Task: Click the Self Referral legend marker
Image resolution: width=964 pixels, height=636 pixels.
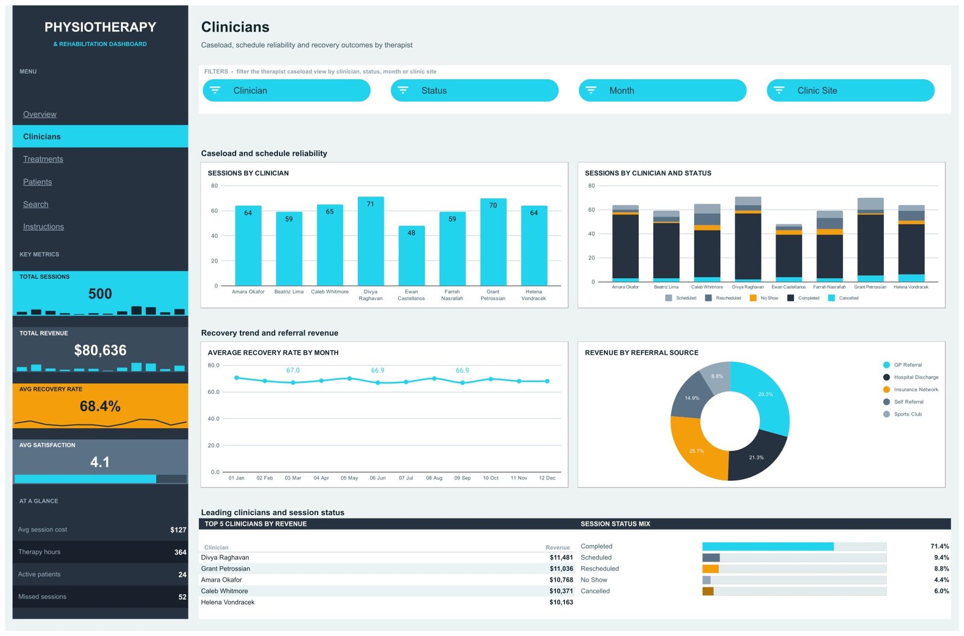Action: coord(886,402)
